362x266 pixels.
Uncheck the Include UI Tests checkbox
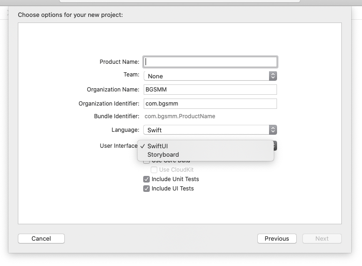pos(146,189)
